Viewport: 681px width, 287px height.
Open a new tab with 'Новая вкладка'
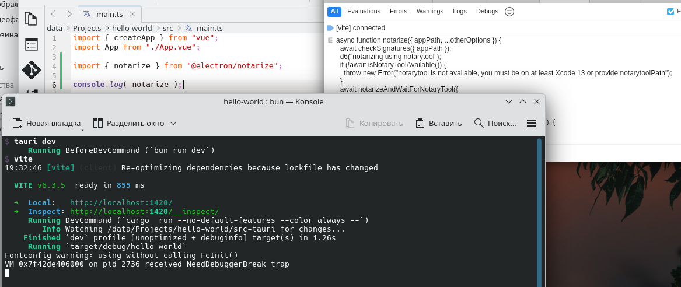point(47,123)
